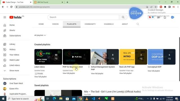Open PHP for Beginners 2023 playlist title
180x101 pixels.
[73, 67]
